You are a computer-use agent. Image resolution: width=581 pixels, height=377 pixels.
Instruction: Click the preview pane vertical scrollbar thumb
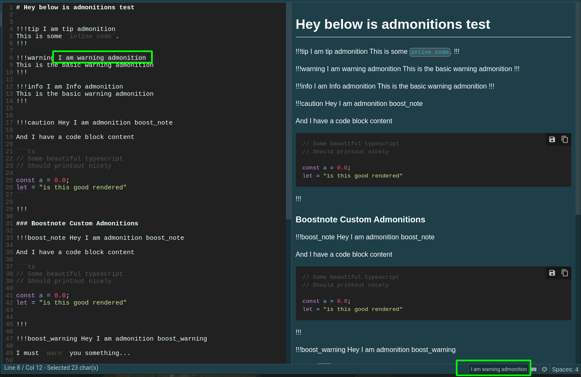[578, 109]
